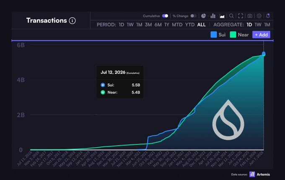285x180 pixels.
Task: Click the Sui data point marker on chart
Action: point(264,53)
